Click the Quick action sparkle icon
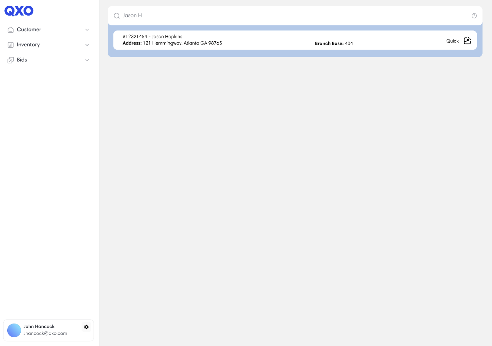The width and height of the screenshot is (492, 346). pyautogui.click(x=467, y=41)
